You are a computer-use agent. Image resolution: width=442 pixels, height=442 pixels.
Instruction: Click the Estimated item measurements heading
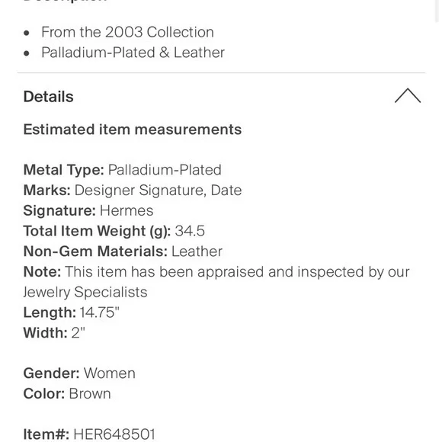point(133,130)
